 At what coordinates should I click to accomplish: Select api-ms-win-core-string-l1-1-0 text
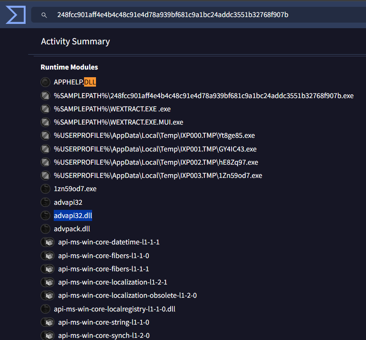104,322
